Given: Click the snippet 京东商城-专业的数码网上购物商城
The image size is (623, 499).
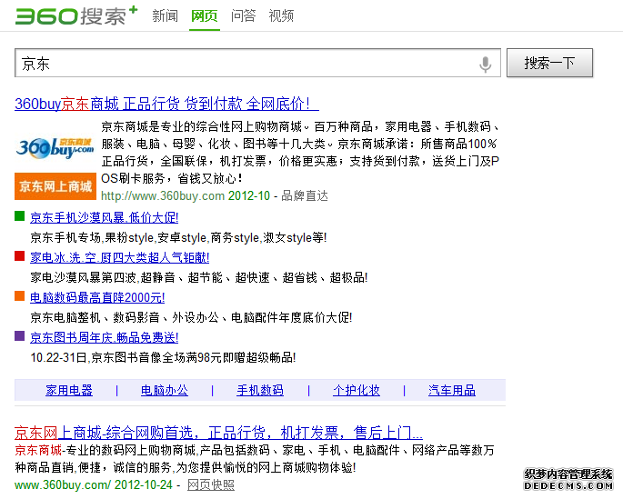Looking at the screenshot, I should (255, 459).
